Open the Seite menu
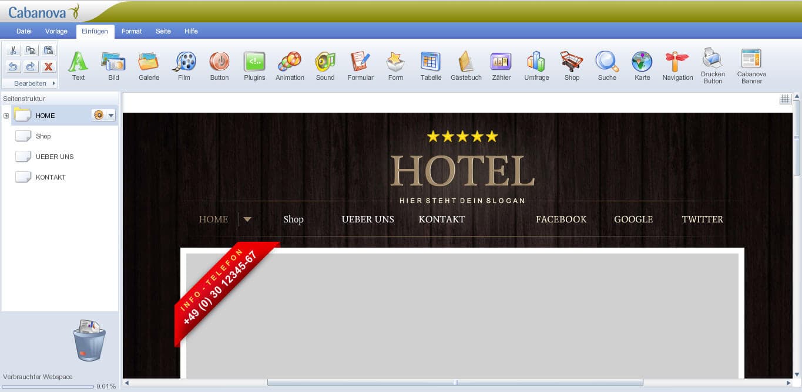Image resolution: width=802 pixels, height=392 pixels. click(163, 31)
